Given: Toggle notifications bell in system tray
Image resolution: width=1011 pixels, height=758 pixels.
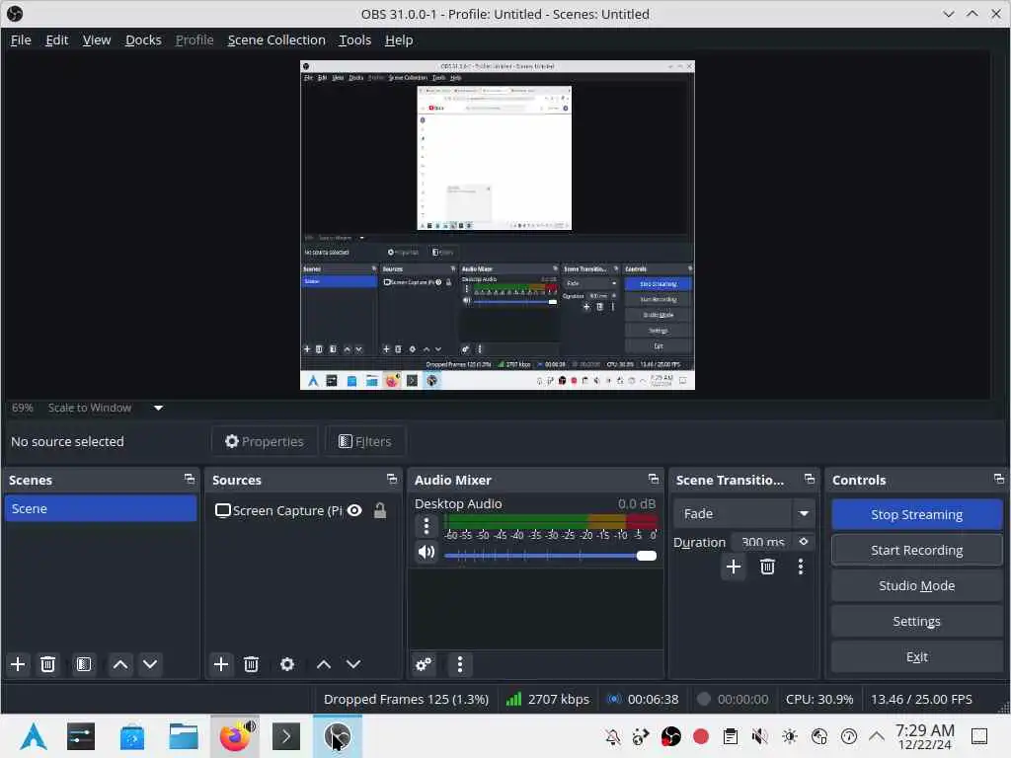Looking at the screenshot, I should click(x=612, y=736).
